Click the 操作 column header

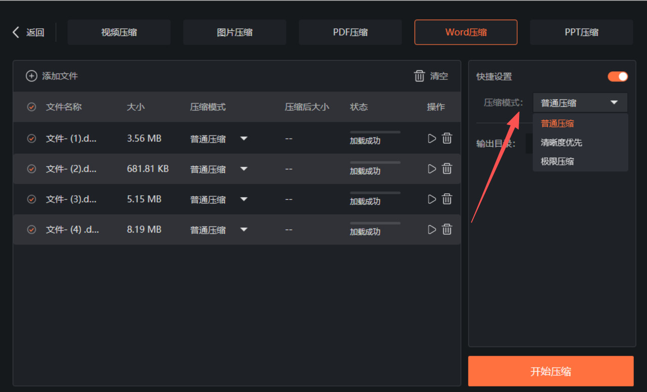point(436,107)
